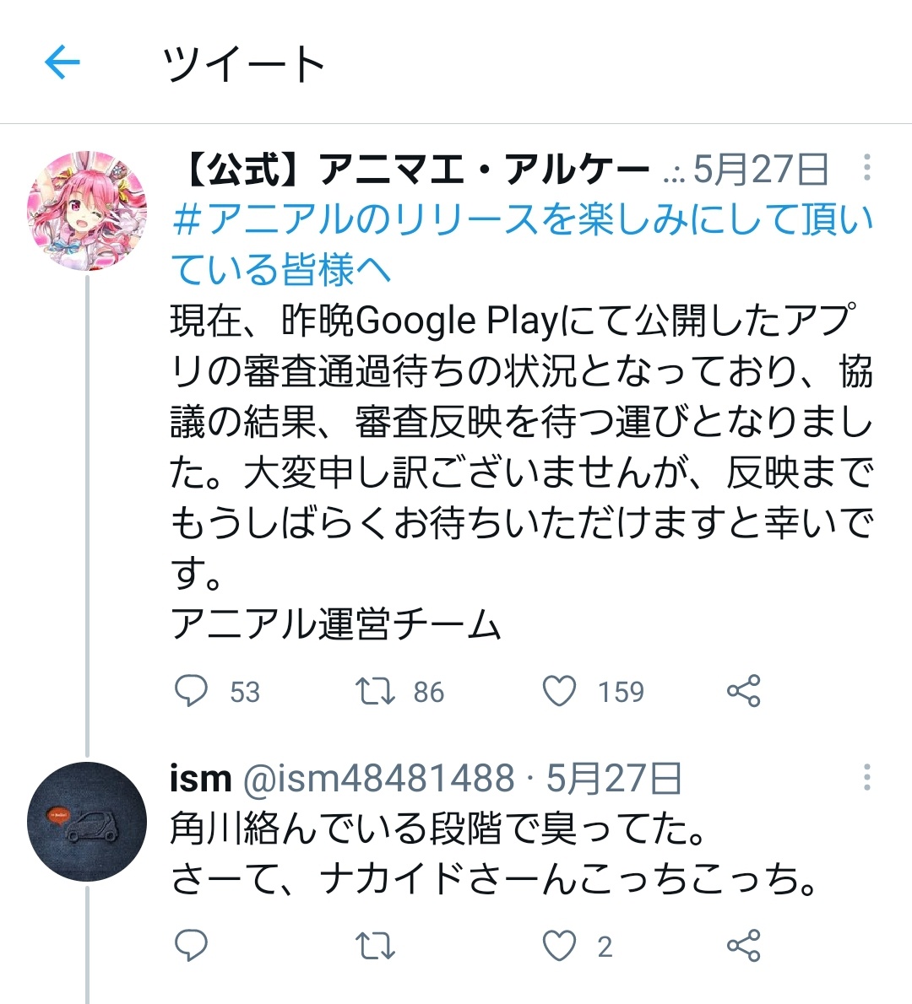Open the official tweet's 5月27日 date
This screenshot has width=912, height=1004.
762,170
